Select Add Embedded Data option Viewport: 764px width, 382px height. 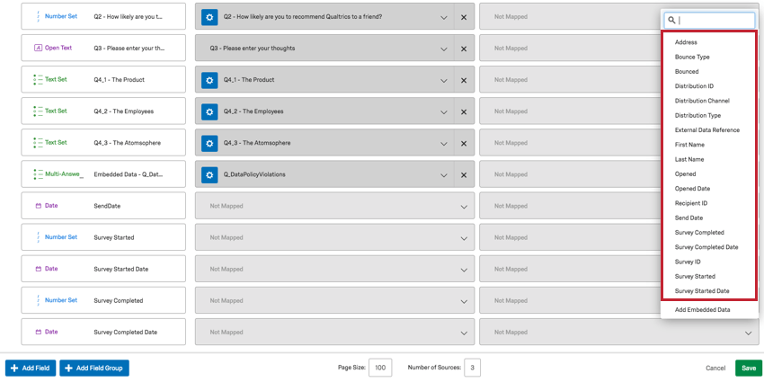pos(702,309)
